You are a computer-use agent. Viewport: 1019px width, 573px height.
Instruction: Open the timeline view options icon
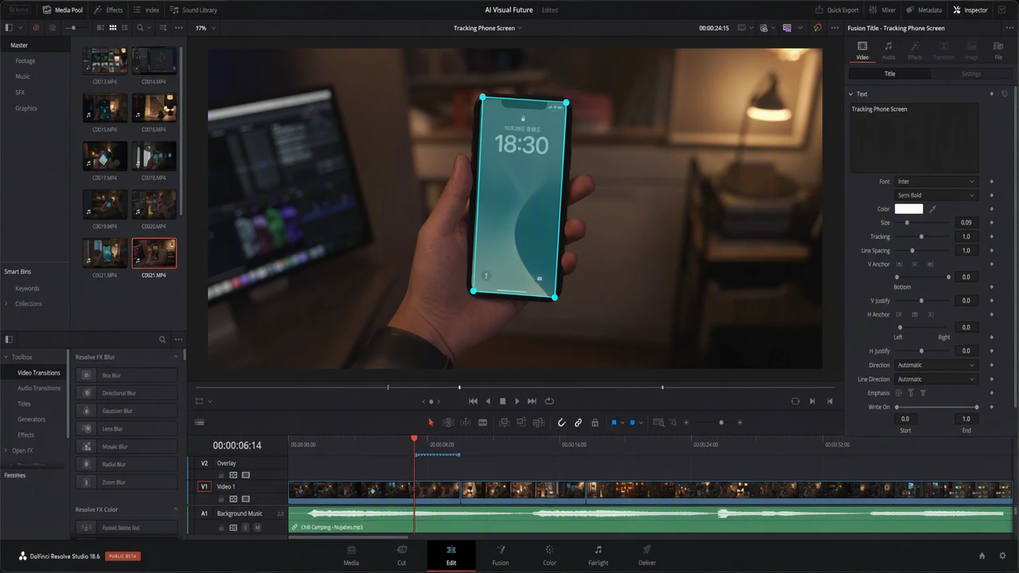(199, 423)
